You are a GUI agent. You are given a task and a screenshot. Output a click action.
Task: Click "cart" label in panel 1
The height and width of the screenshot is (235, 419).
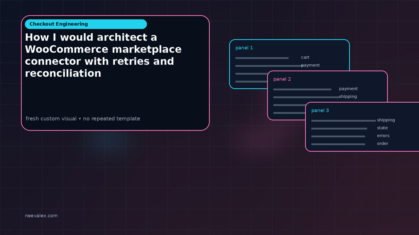tap(305, 57)
